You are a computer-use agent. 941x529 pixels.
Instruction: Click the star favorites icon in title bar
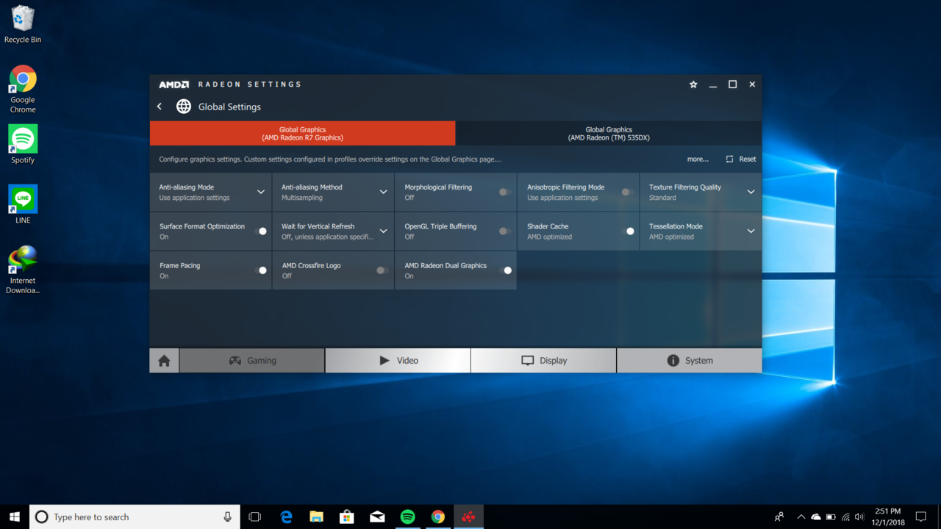693,84
